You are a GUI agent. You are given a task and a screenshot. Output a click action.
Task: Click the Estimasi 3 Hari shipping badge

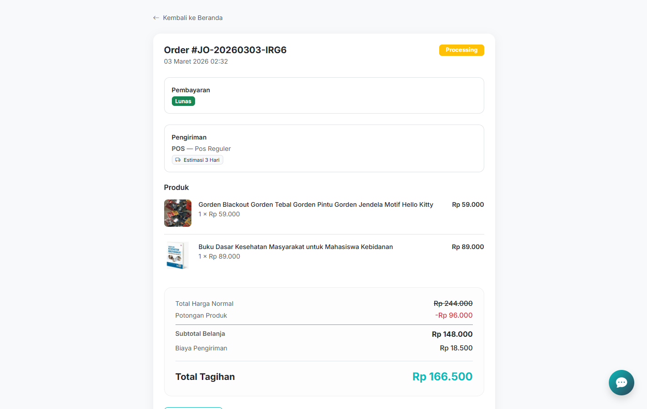[x=197, y=160]
